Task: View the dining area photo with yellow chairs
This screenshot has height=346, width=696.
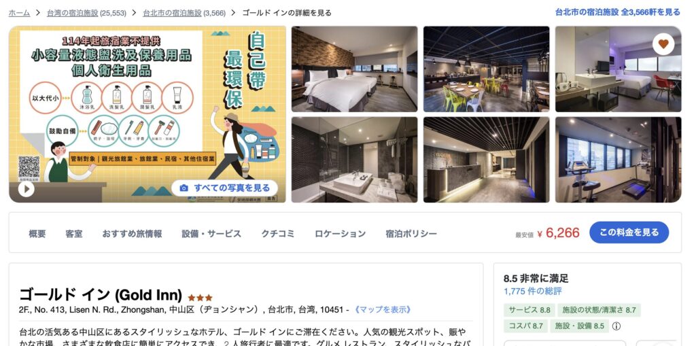Action: point(486,69)
